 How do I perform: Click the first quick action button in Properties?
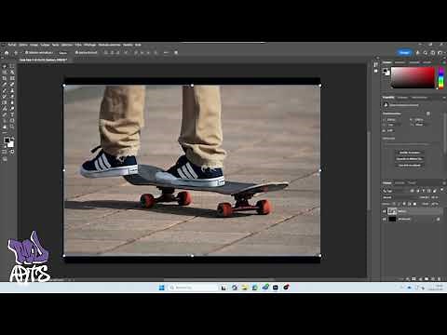(410, 153)
